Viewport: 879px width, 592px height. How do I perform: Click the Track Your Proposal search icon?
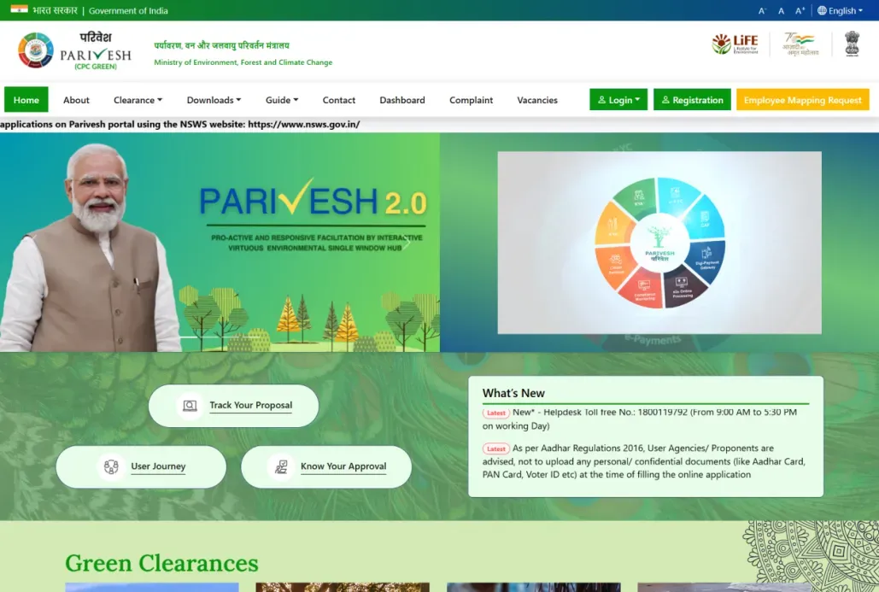pos(190,405)
